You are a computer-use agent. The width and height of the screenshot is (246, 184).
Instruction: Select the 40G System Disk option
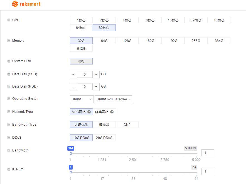81,61
